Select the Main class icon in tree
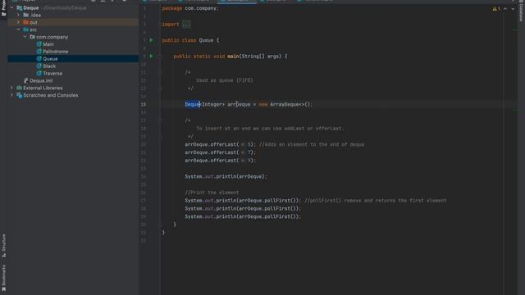Screen dimensions: 525x295 [39, 44]
